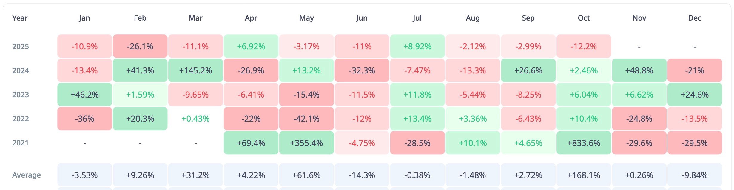Select the Year column header
734x190 pixels.
[20, 18]
